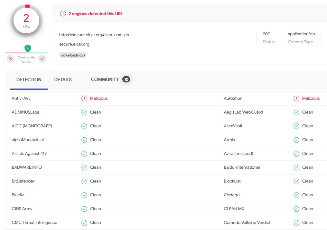Click the downloads-zip tag
Viewport: 327px width, 230px height.
(x=73, y=55)
